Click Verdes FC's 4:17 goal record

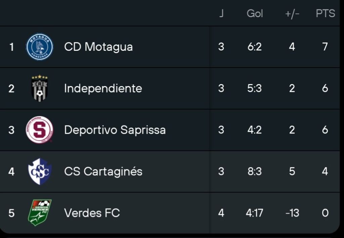tap(254, 213)
